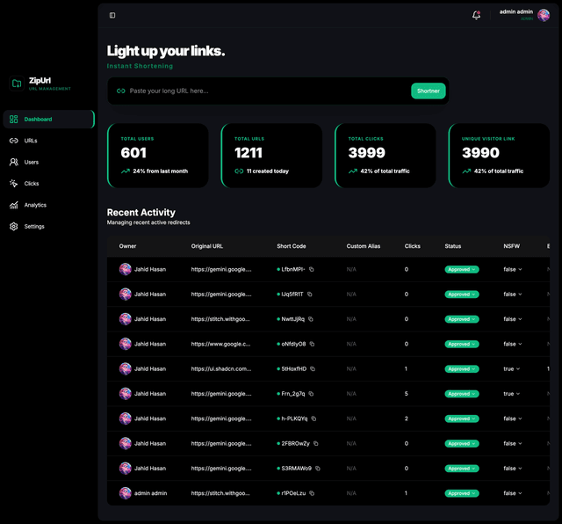The height and width of the screenshot is (524, 562).
Task: Open Approved status dropdown for r1POeLzu
Action: click(462, 493)
